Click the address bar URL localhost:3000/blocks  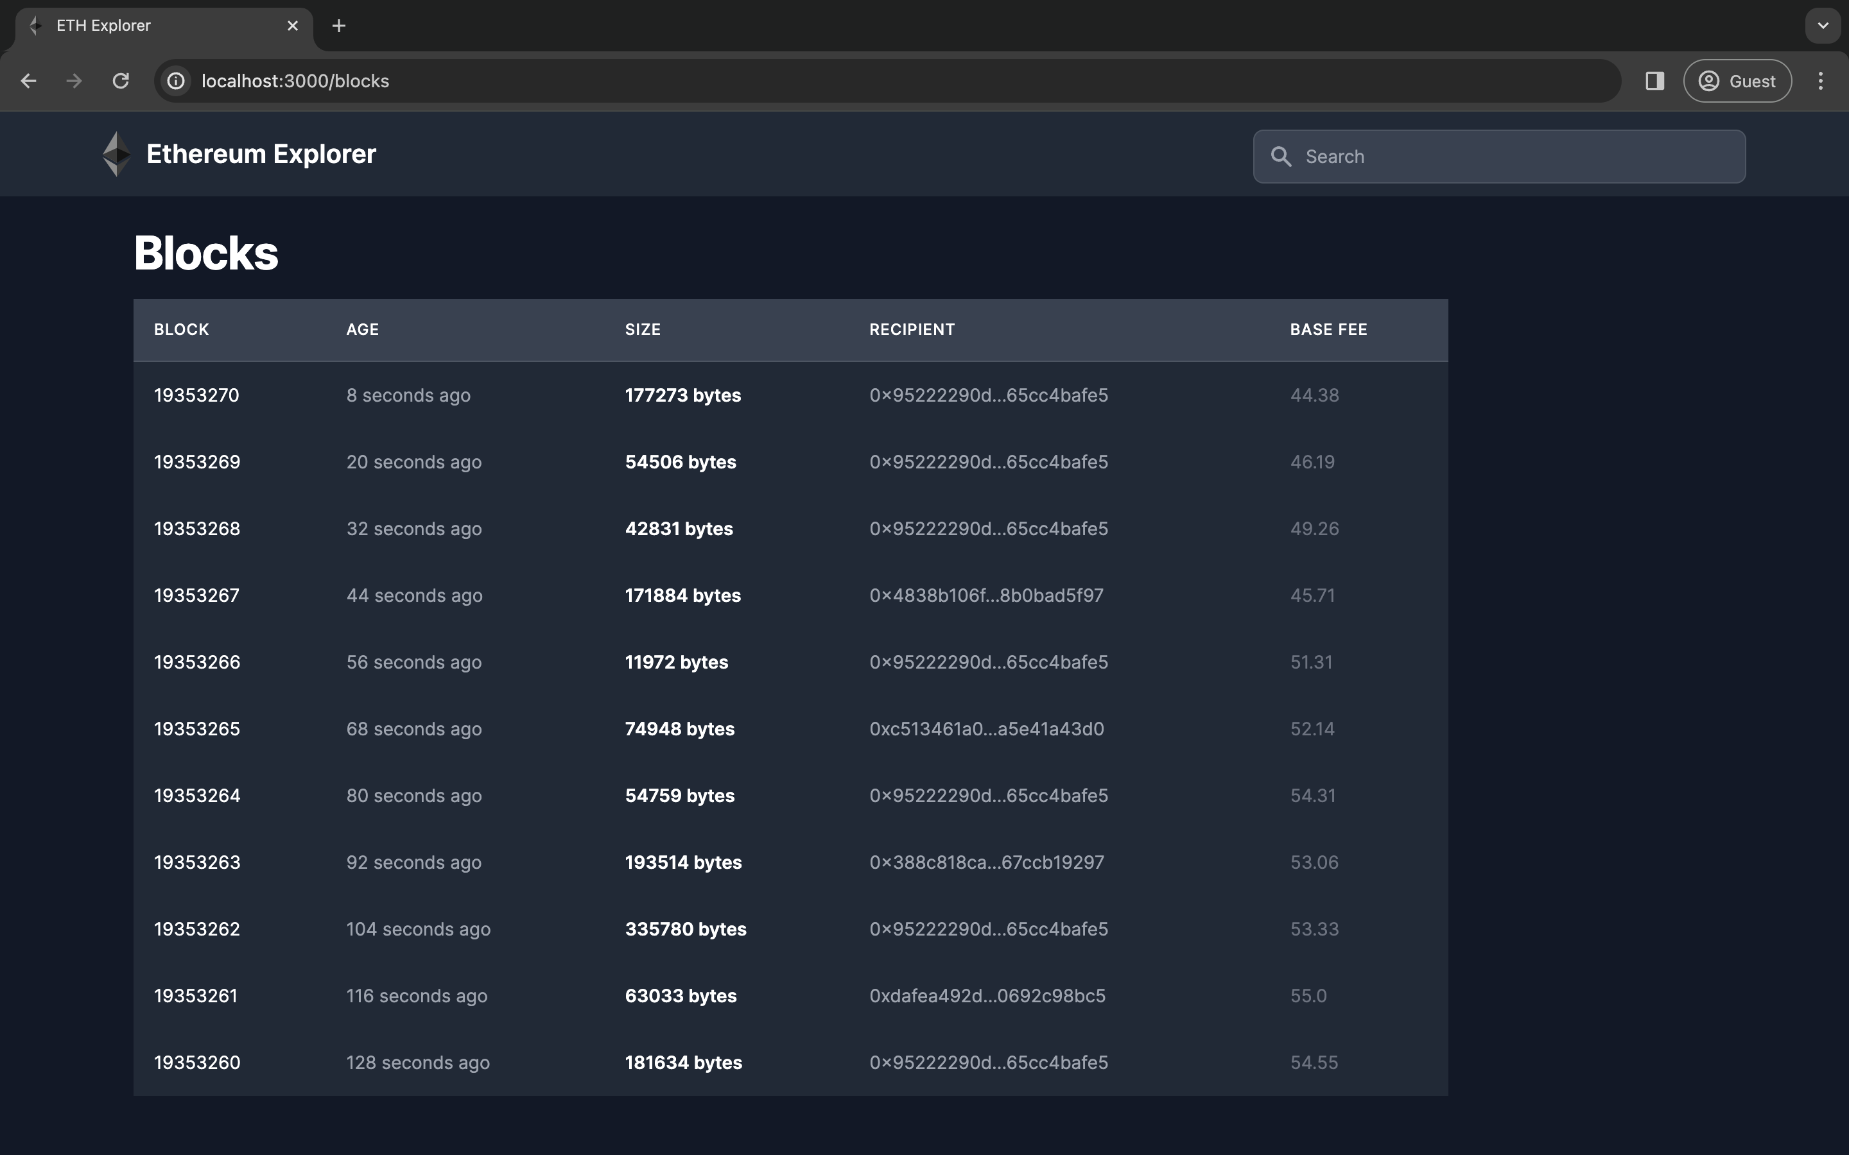tap(295, 81)
